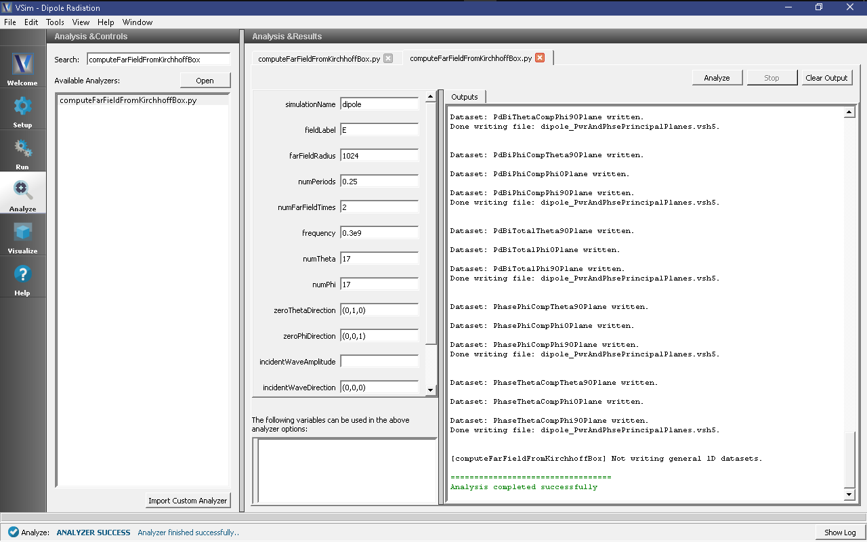
Task: Click the farFieldRadius input field
Action: (x=379, y=156)
